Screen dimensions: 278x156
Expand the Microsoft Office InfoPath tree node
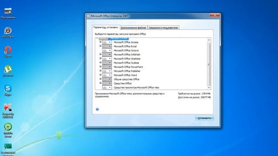click(100, 54)
